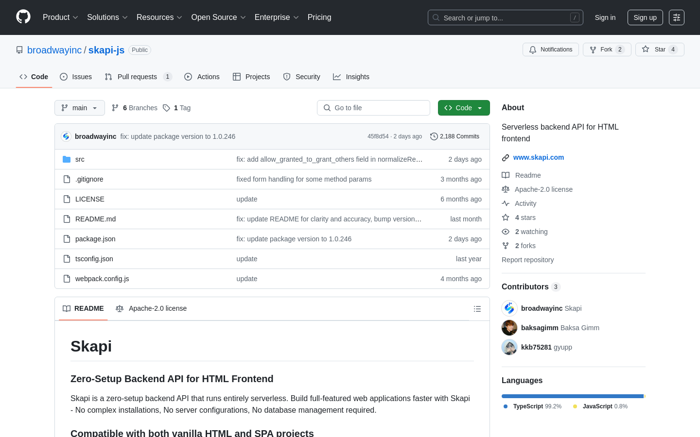Switch to the Code tab
The width and height of the screenshot is (700, 437).
pos(34,77)
